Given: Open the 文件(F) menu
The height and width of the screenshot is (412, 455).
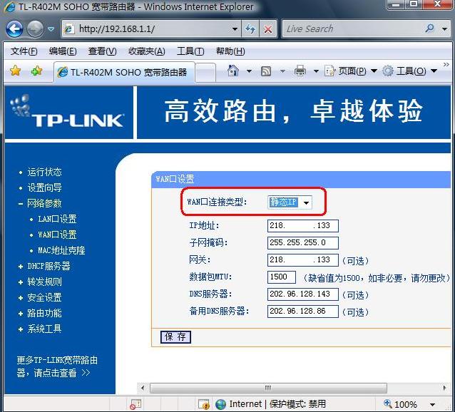Looking at the screenshot, I should 24,51.
